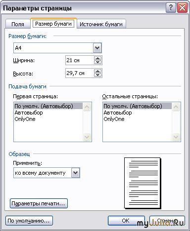The width and height of the screenshot is (190, 231).
Task: Choose Автовыбор in Остальные страницы list
Action: (118, 113)
